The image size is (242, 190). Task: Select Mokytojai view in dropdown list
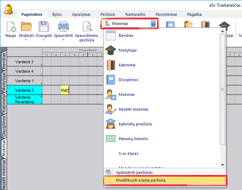coord(127,50)
